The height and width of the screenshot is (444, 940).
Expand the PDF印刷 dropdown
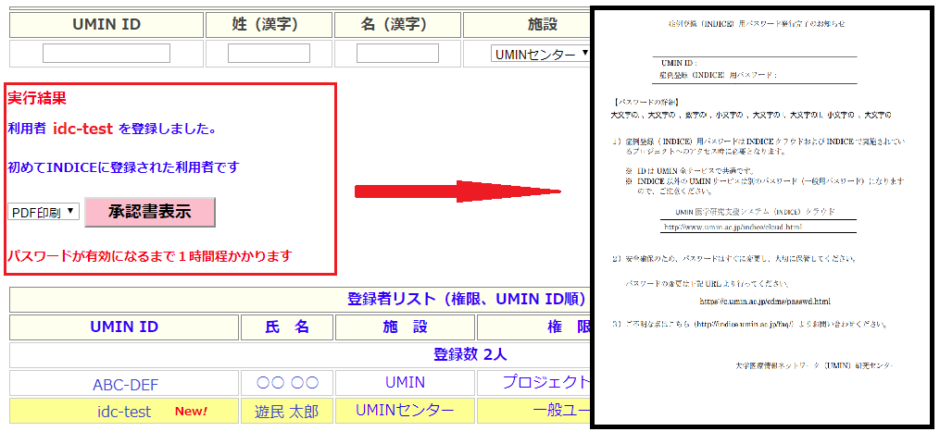(44, 212)
